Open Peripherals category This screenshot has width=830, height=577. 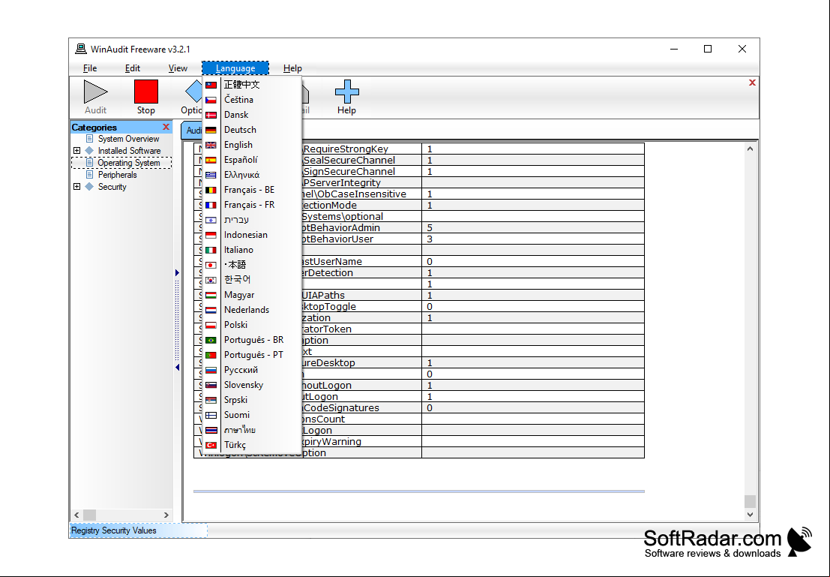(x=117, y=175)
